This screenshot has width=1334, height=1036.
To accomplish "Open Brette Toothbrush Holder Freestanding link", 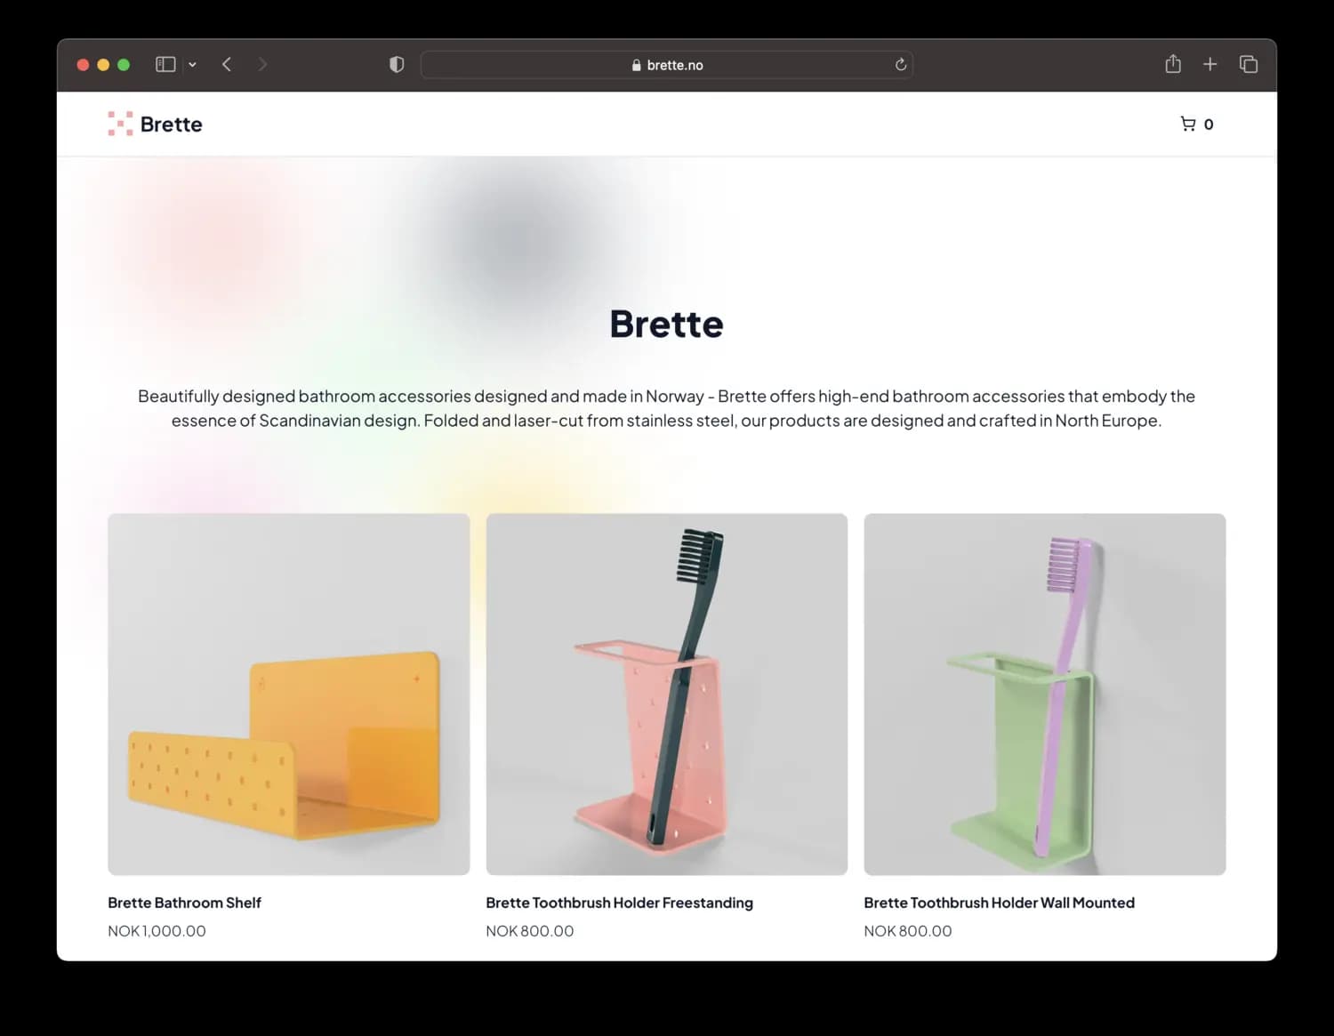I will pos(619,902).
